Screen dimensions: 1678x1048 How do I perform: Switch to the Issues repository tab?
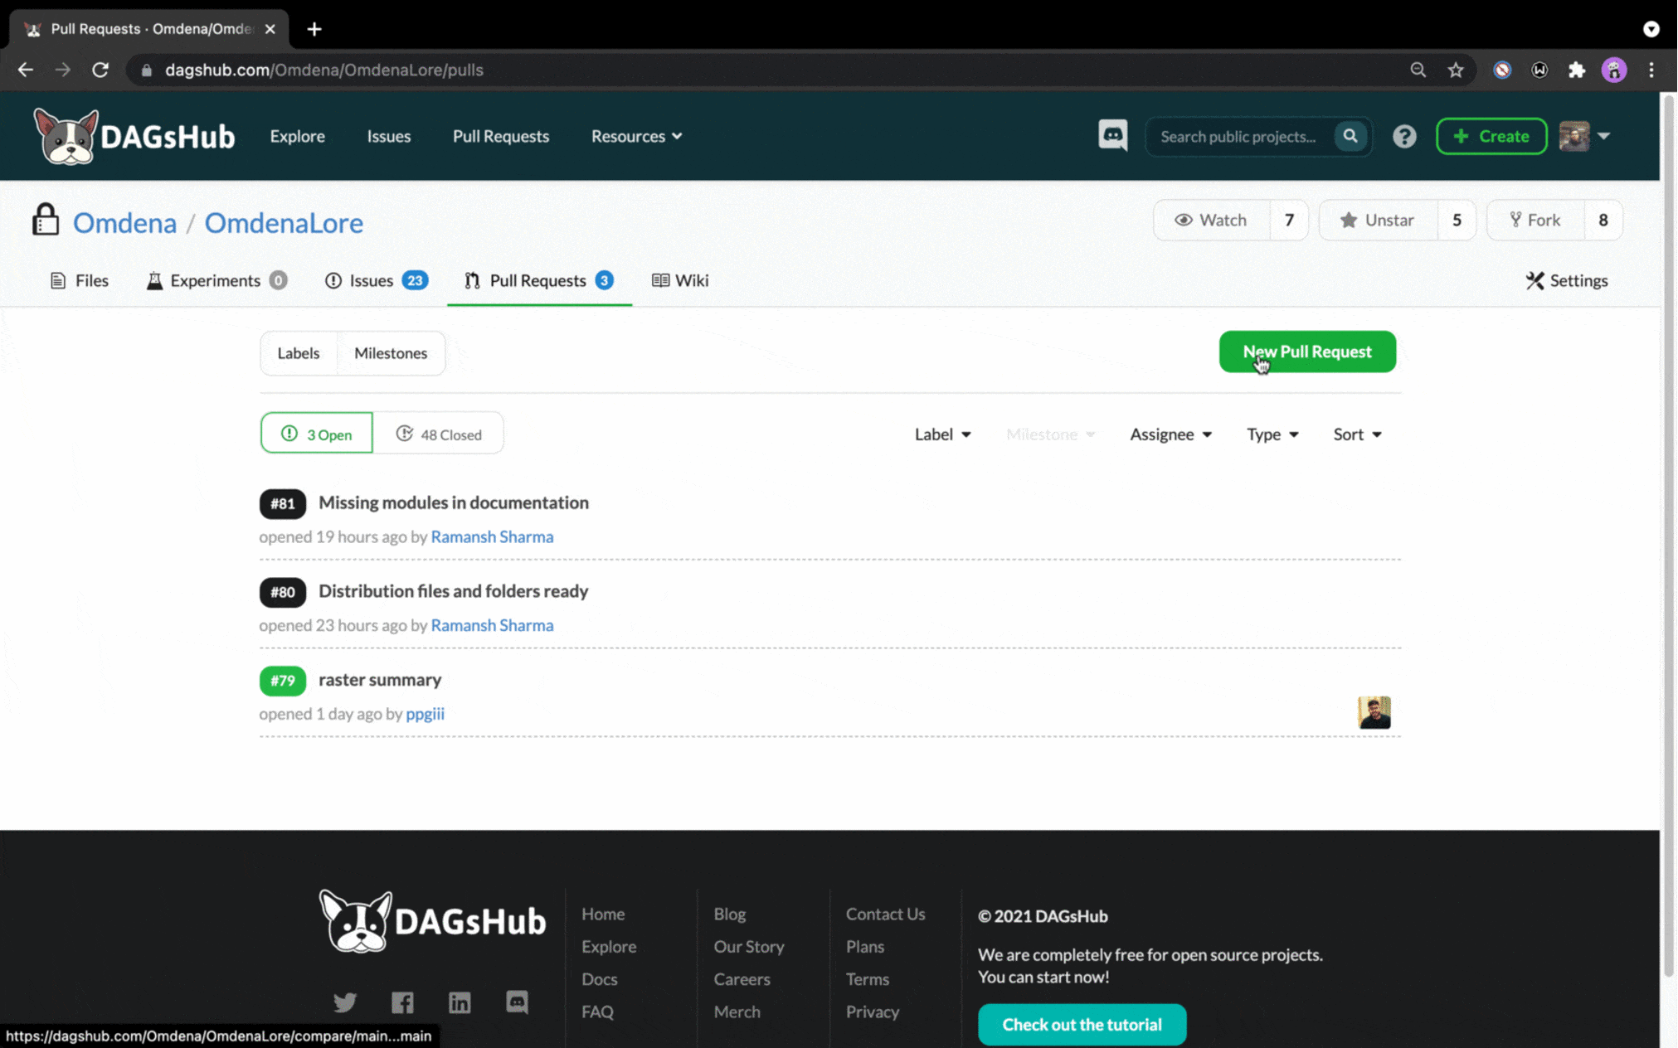coord(376,280)
